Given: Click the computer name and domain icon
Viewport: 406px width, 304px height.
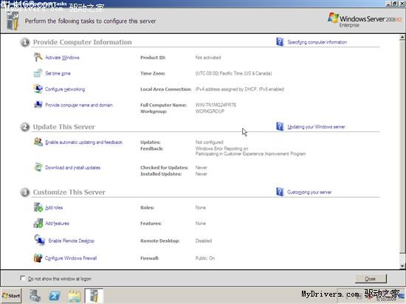Looking at the screenshot, I should tap(38, 105).
